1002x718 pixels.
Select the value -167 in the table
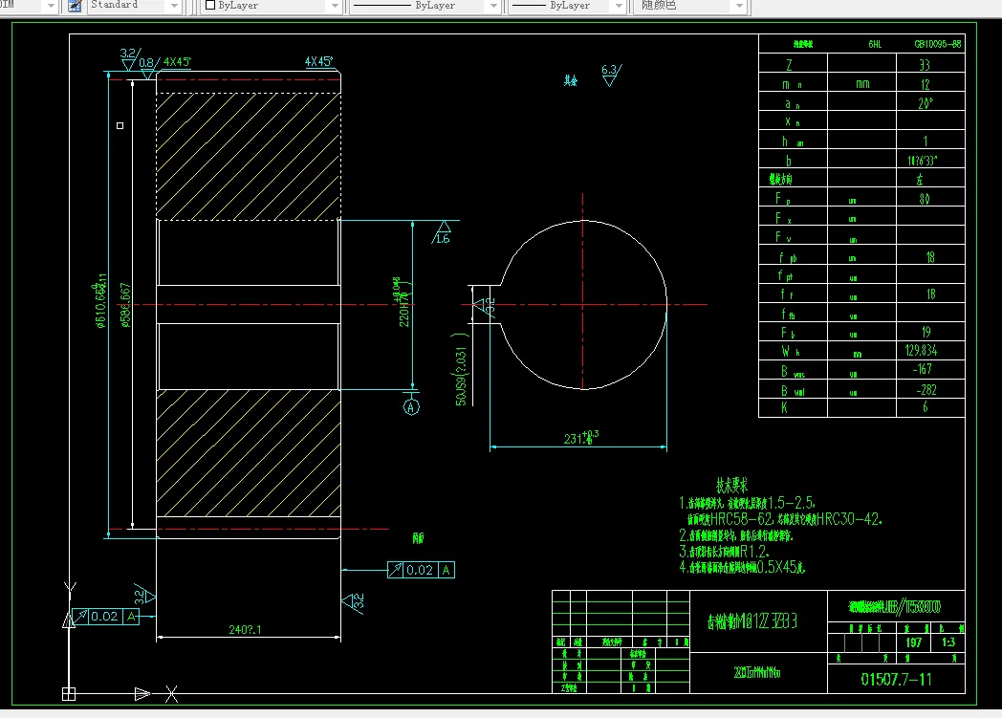point(922,369)
